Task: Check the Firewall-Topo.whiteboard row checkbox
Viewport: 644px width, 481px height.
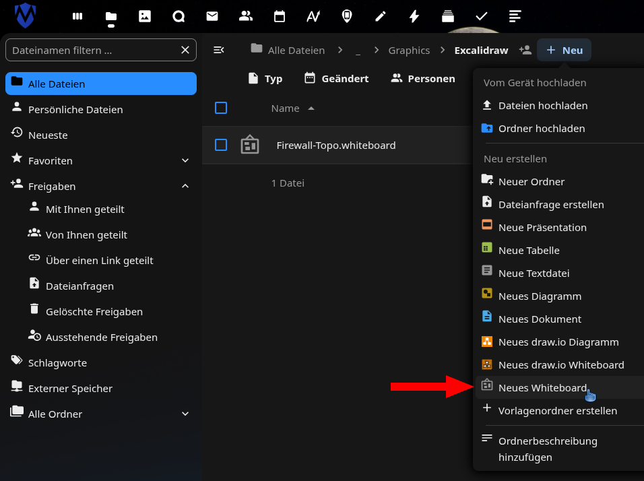Action: [x=221, y=145]
